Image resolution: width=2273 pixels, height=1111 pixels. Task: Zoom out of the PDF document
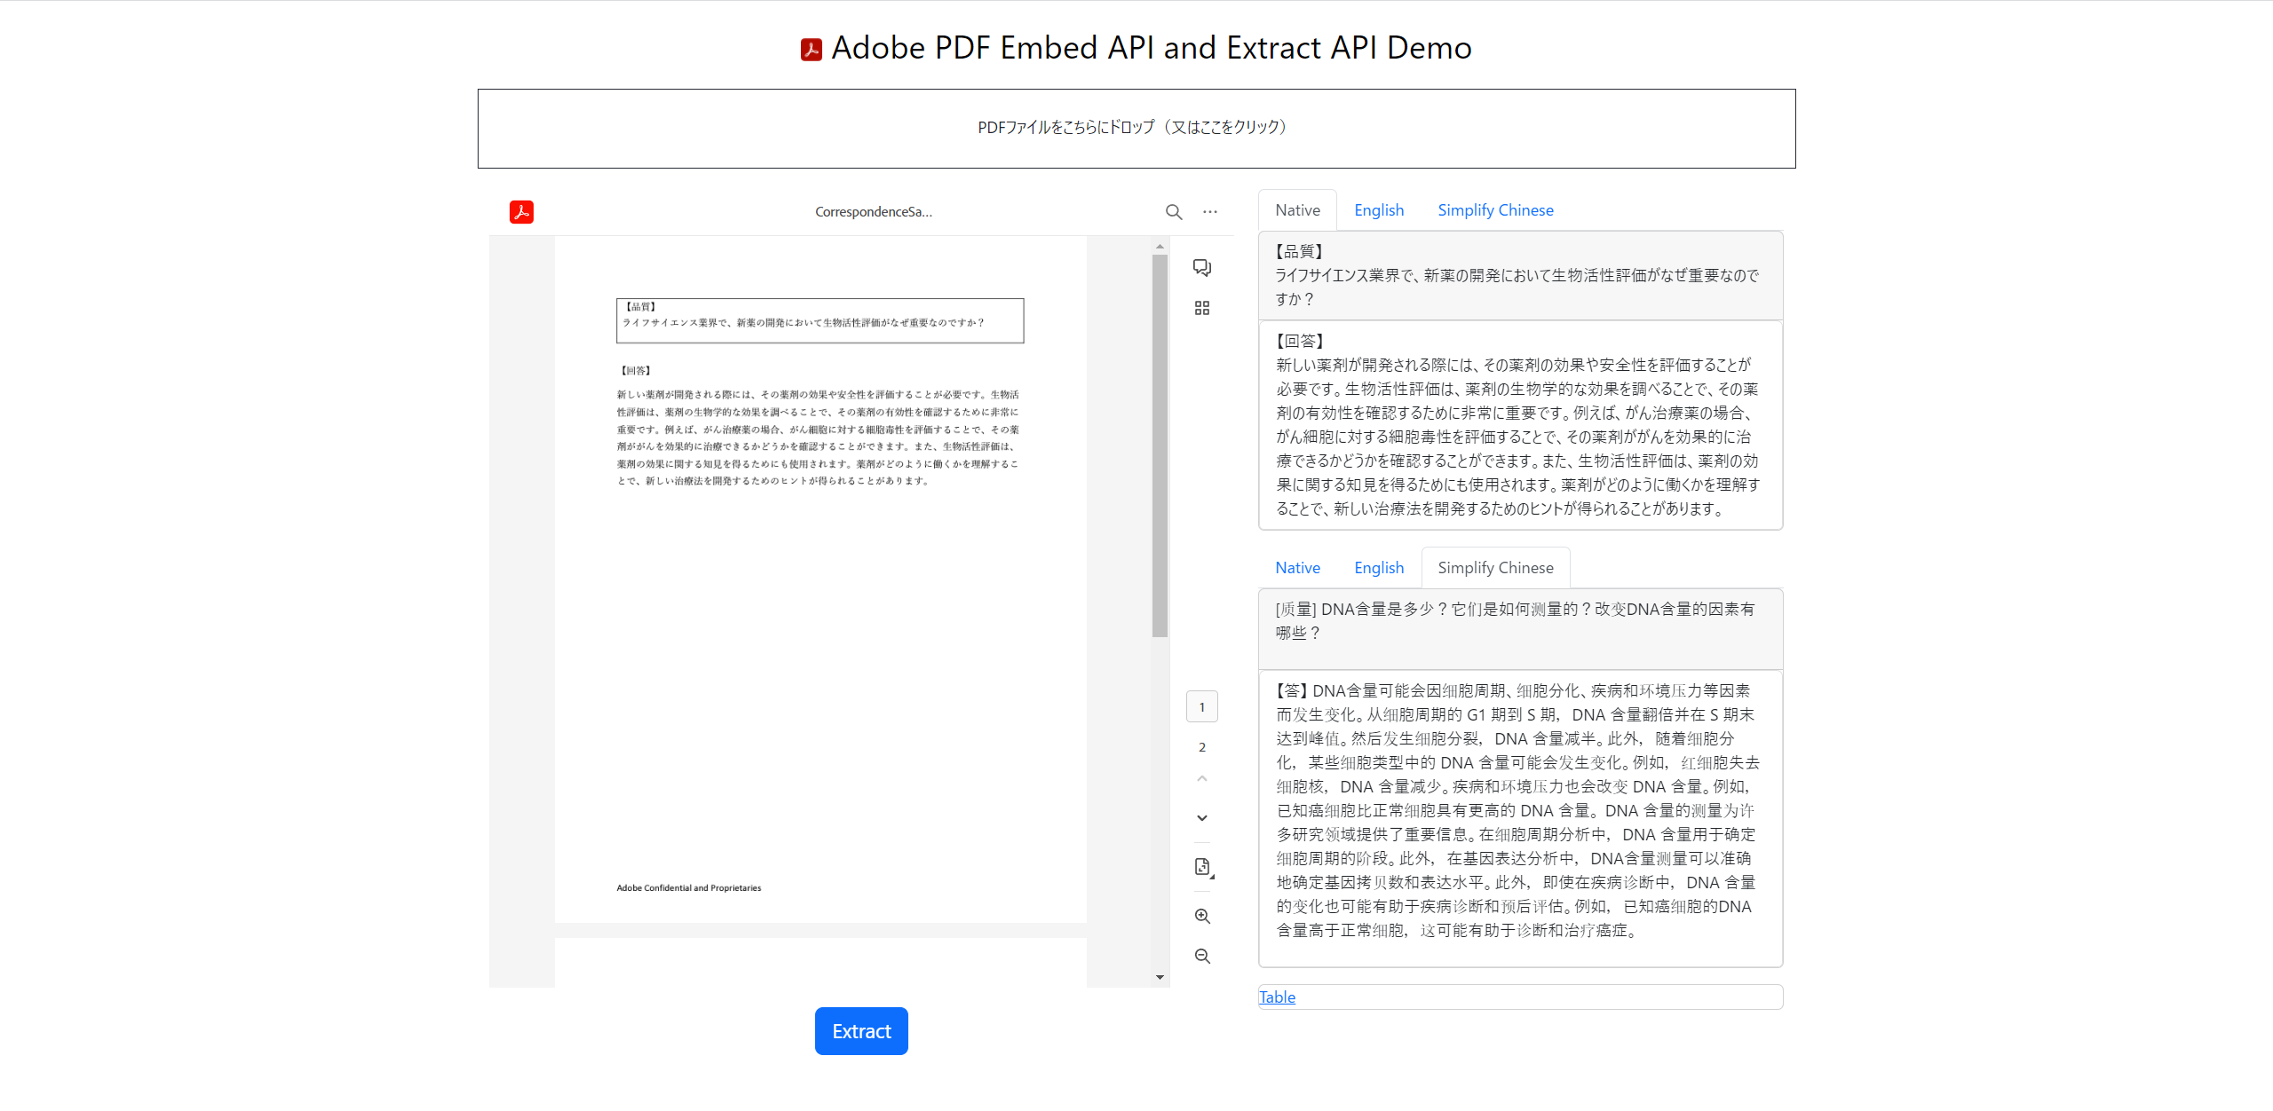[x=1202, y=956]
